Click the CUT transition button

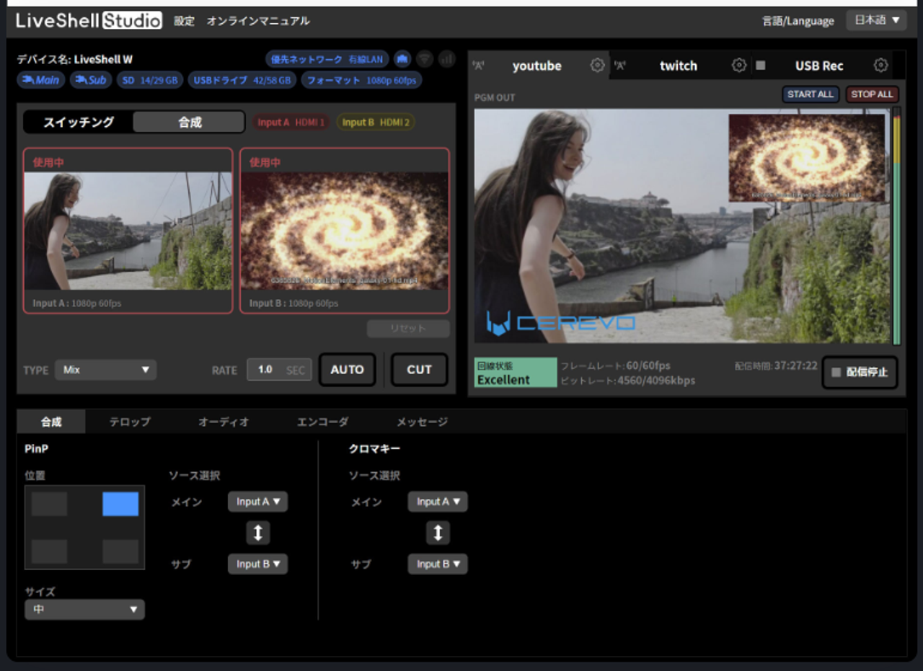point(419,370)
